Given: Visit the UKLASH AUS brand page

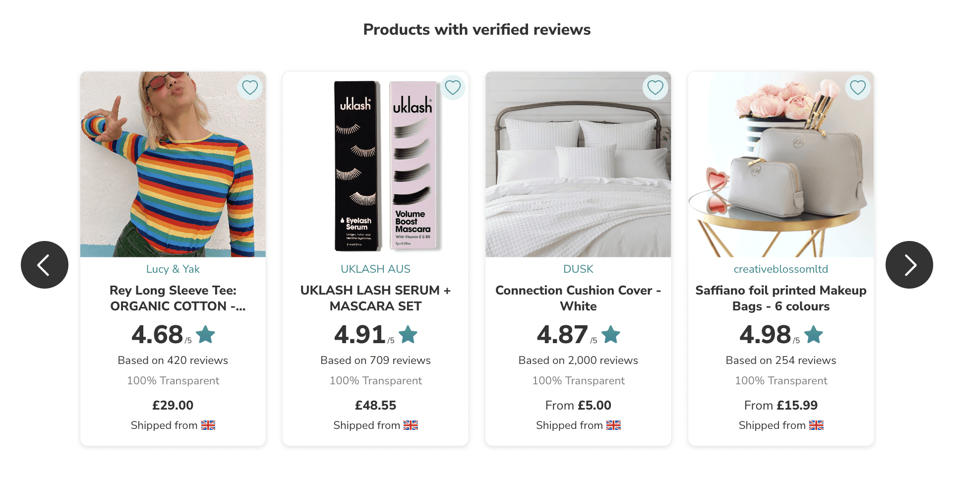Looking at the screenshot, I should (x=375, y=269).
